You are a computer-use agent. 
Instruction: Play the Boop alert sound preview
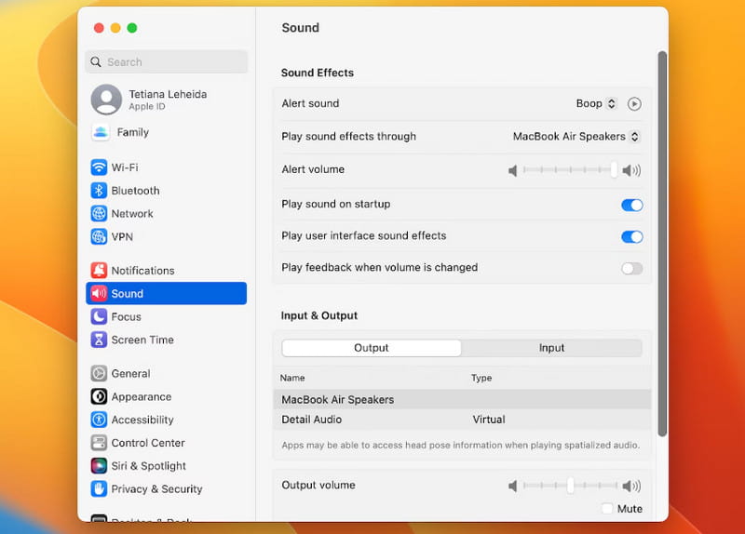coord(634,104)
